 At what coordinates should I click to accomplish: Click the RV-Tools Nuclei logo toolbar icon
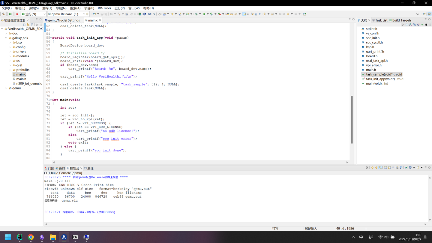[144, 14]
